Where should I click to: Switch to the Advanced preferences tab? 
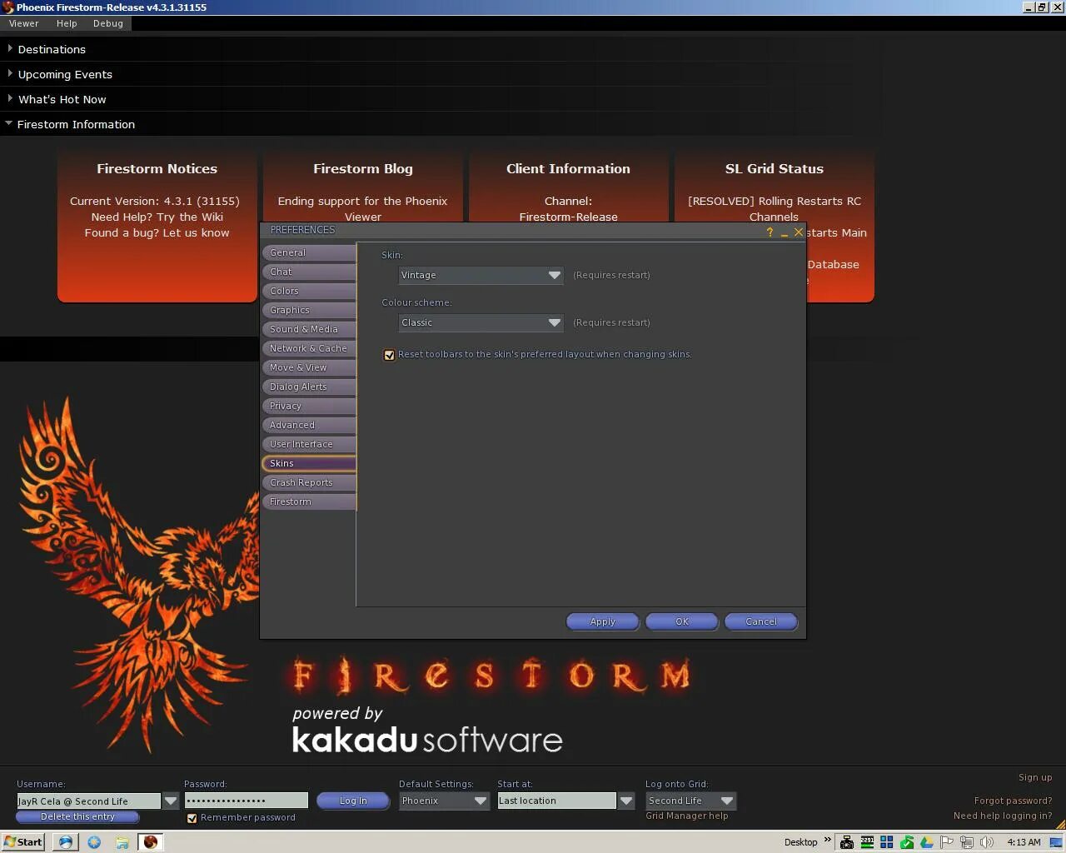pos(309,425)
